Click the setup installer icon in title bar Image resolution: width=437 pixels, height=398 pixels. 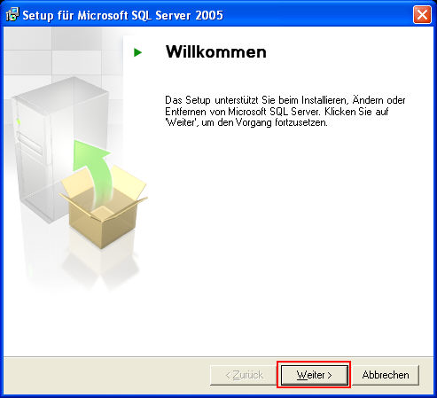12,14
